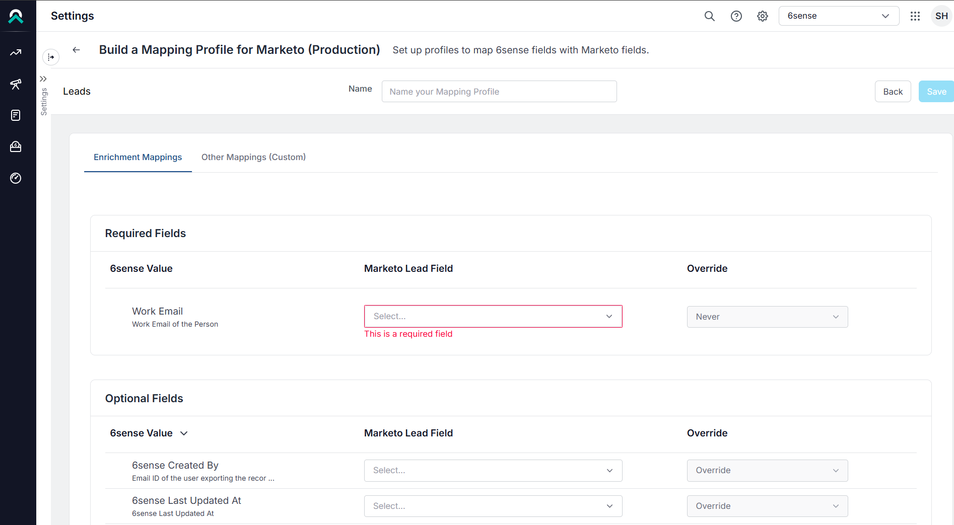Click the 6sense Created By label
Viewport: 954px width, 525px height.
(x=175, y=465)
